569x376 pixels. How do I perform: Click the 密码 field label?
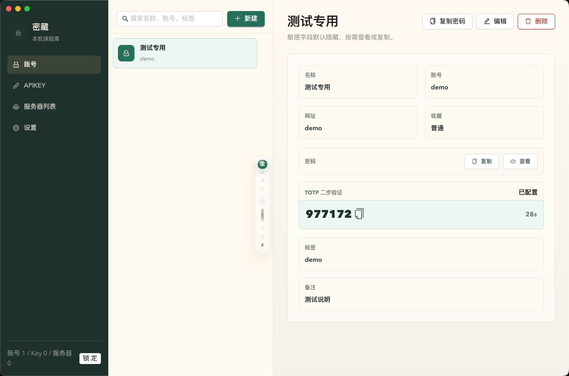(x=310, y=161)
